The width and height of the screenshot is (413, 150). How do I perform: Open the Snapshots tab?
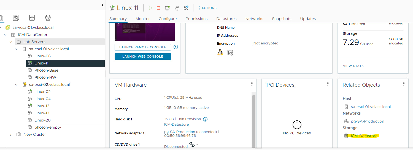click(x=282, y=19)
